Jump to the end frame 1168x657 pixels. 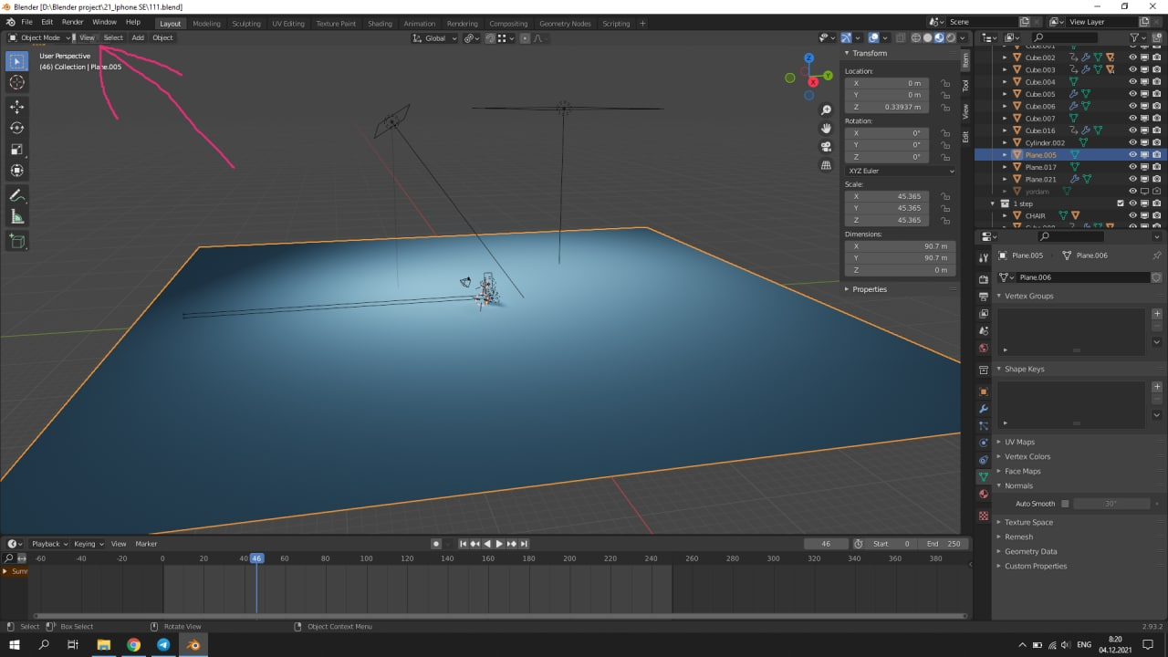(x=524, y=544)
